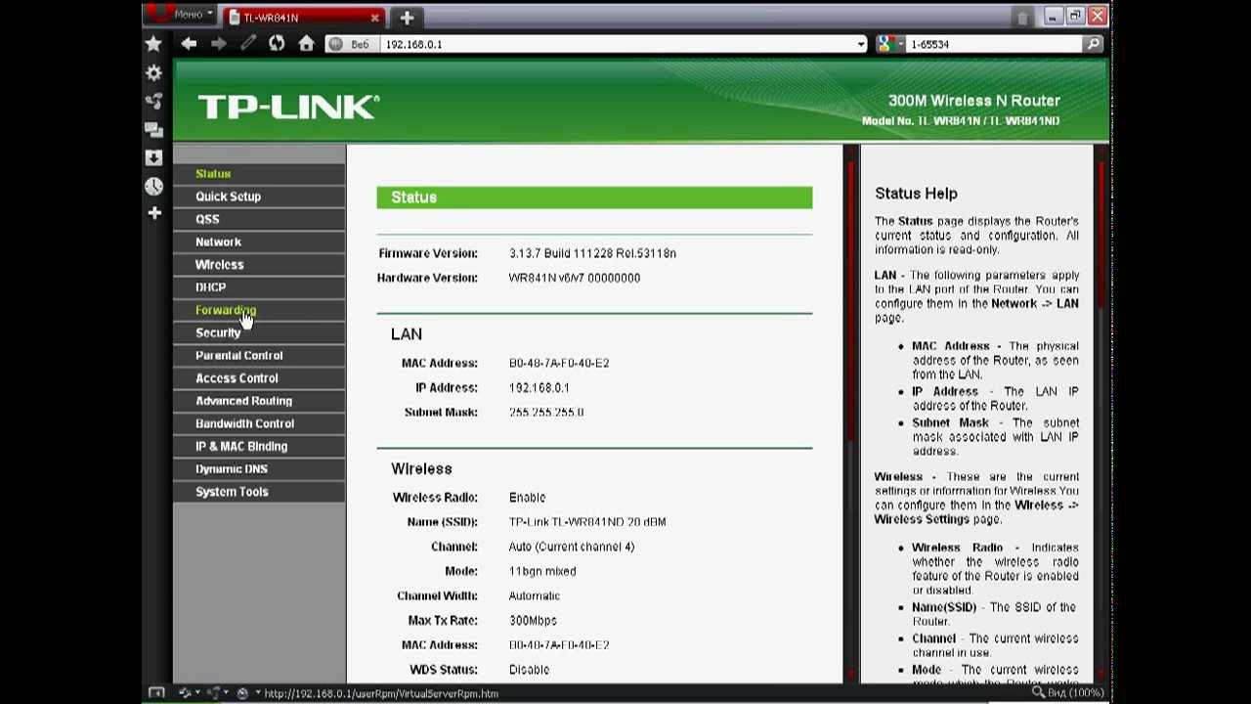Open the Status menu item
Image resolution: width=1251 pixels, height=704 pixels.
click(213, 174)
